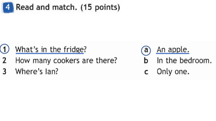216x121 pixels.
Task: Click the letter c label
Action: [x=146, y=72]
